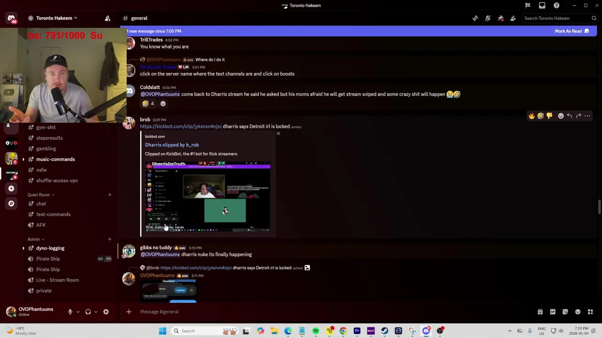Add channel to Quiet Room category
Screen dimensions: 602x338
click(x=110, y=195)
